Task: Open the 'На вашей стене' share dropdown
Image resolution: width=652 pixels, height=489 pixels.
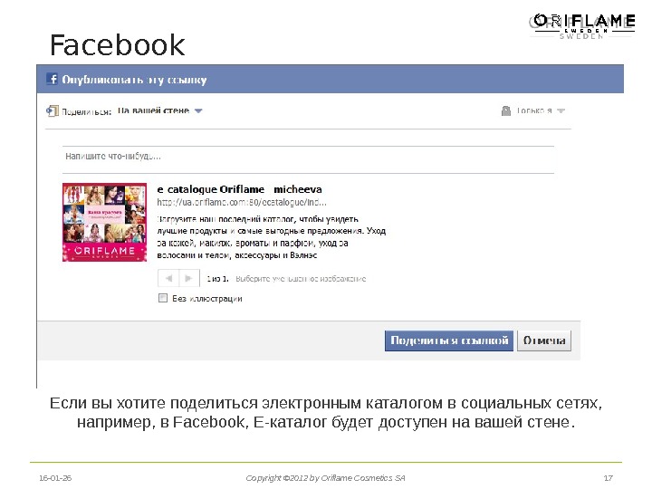Action: pos(159,110)
